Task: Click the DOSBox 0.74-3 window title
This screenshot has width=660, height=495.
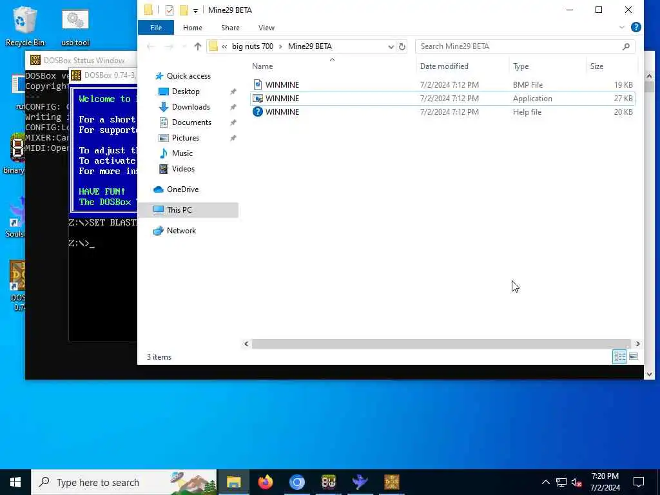Action: [110, 75]
